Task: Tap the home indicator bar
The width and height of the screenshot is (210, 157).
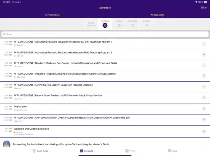Action: 105,155
